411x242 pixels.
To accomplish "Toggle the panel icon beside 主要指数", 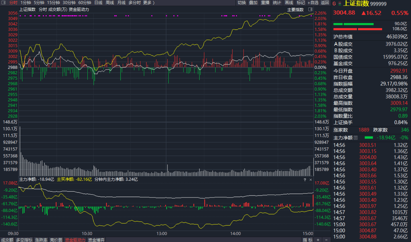I will pyautogui.click(x=310, y=9).
